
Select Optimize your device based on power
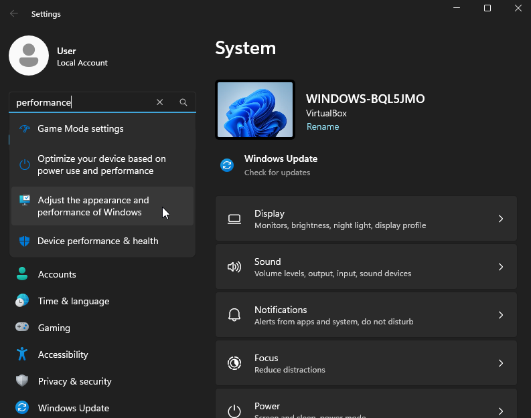(x=102, y=165)
